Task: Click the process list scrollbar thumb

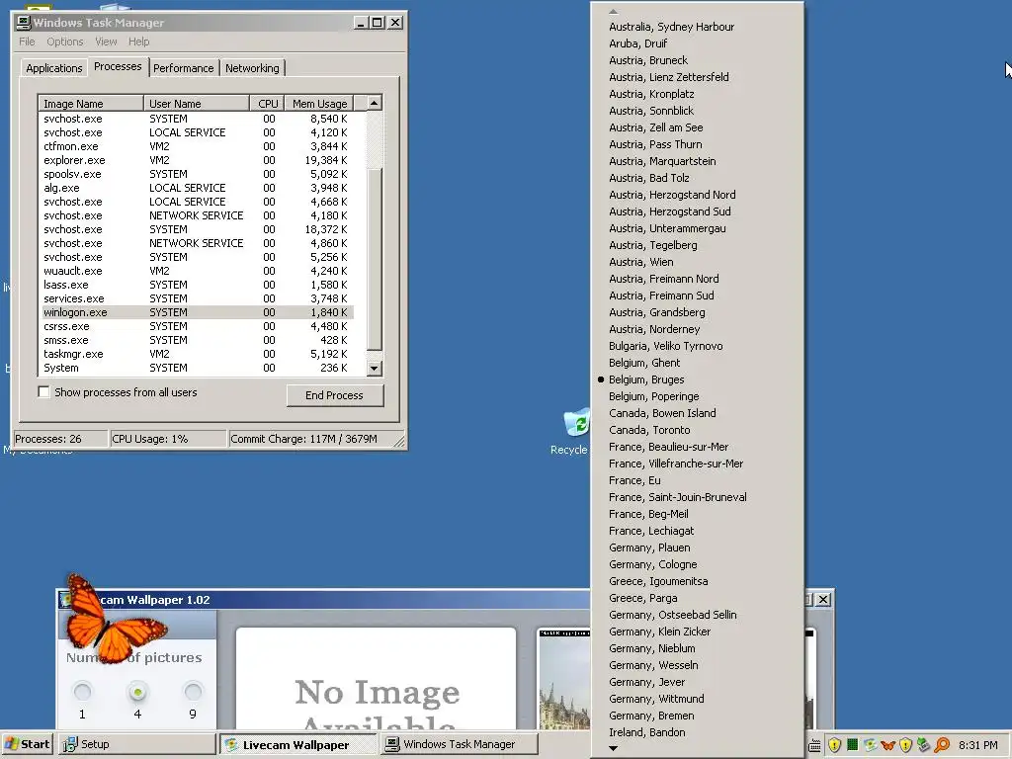Action: coord(375,258)
